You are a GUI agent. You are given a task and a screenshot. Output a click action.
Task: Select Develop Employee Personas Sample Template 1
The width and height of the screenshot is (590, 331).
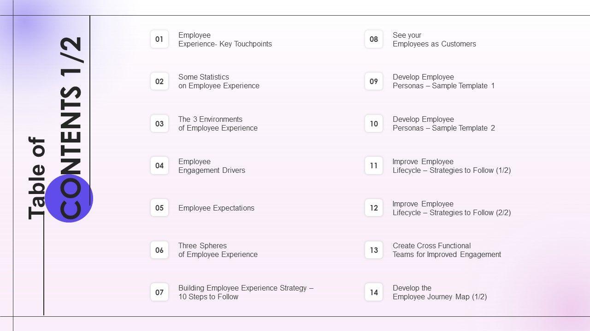tap(443, 81)
